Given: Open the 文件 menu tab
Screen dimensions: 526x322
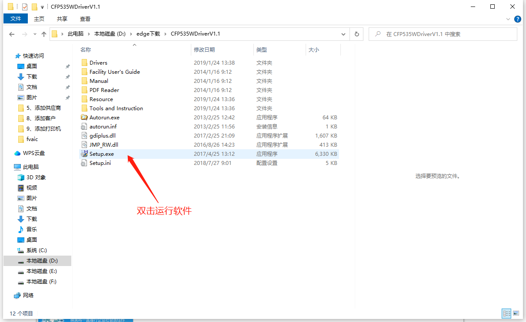Looking at the screenshot, I should pos(16,19).
